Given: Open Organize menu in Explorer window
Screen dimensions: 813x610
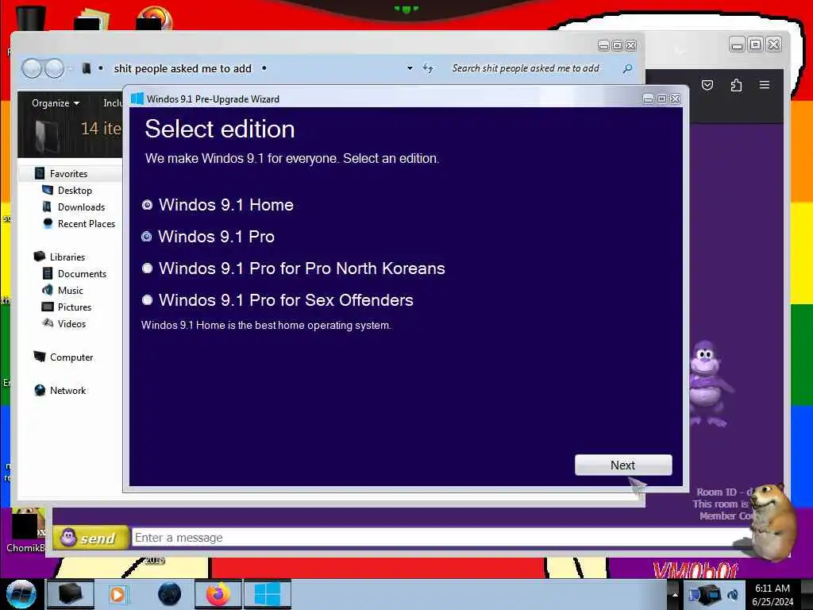Looking at the screenshot, I should pos(56,103).
